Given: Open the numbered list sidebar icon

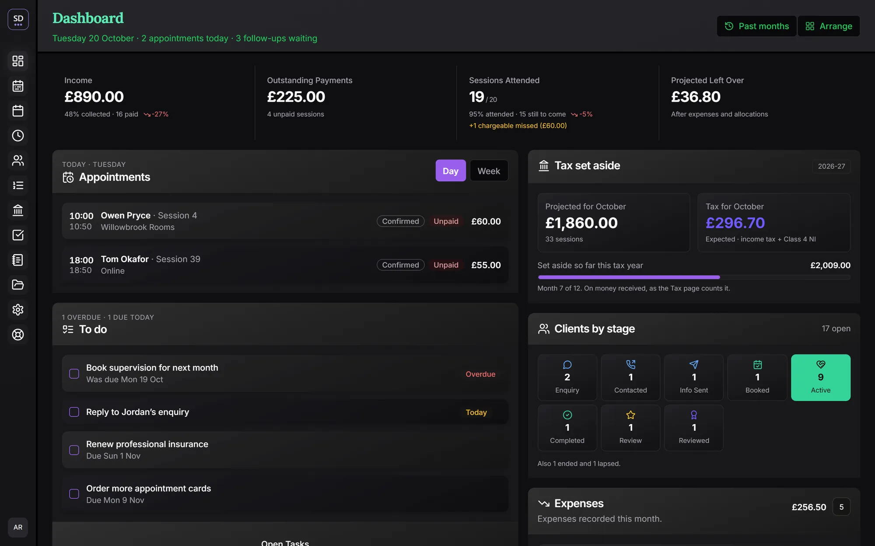Looking at the screenshot, I should (x=18, y=185).
